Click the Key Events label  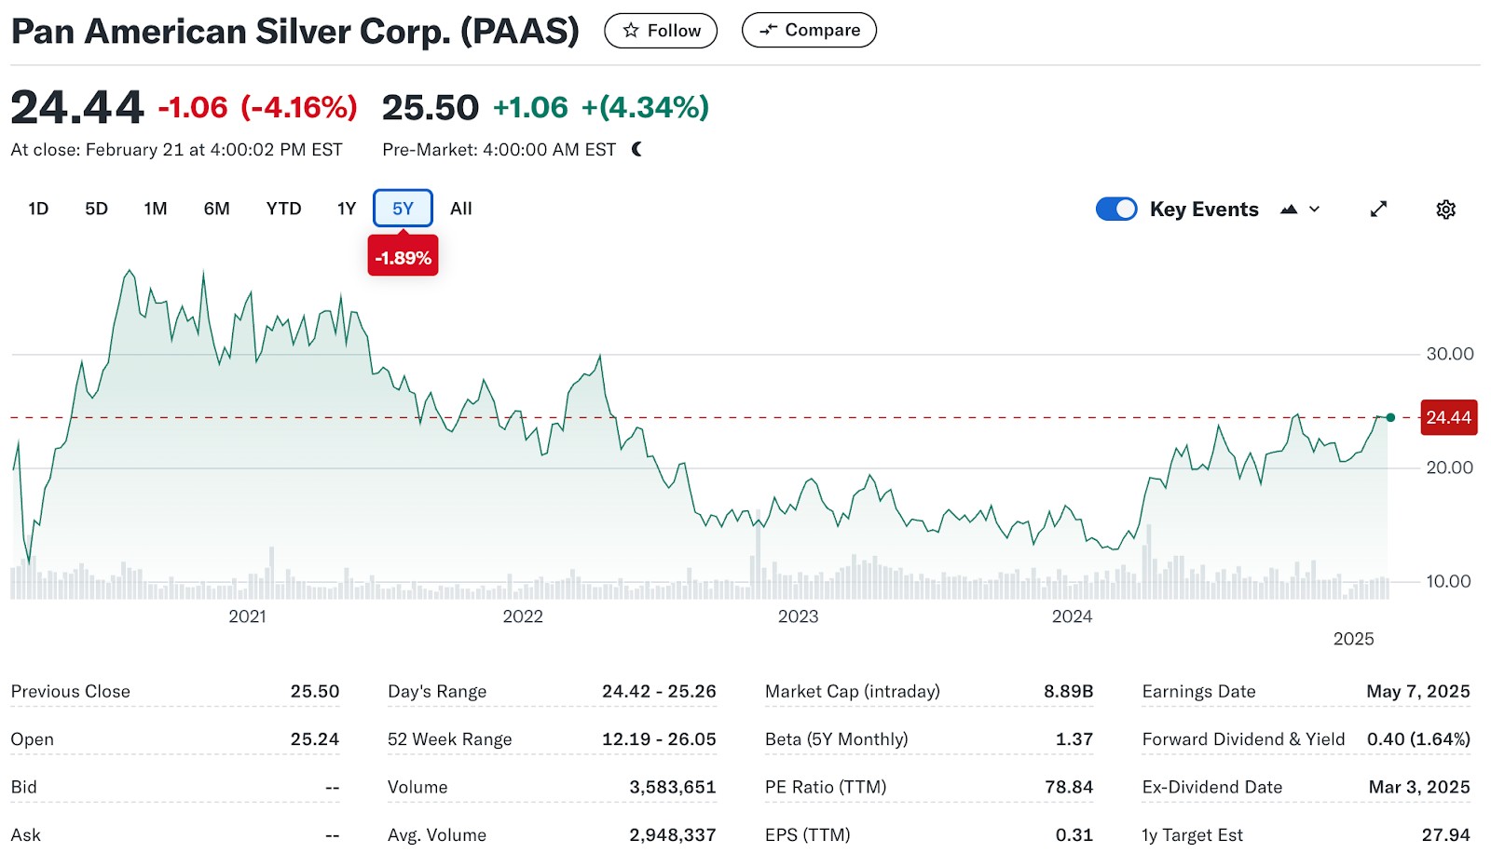[1204, 210]
